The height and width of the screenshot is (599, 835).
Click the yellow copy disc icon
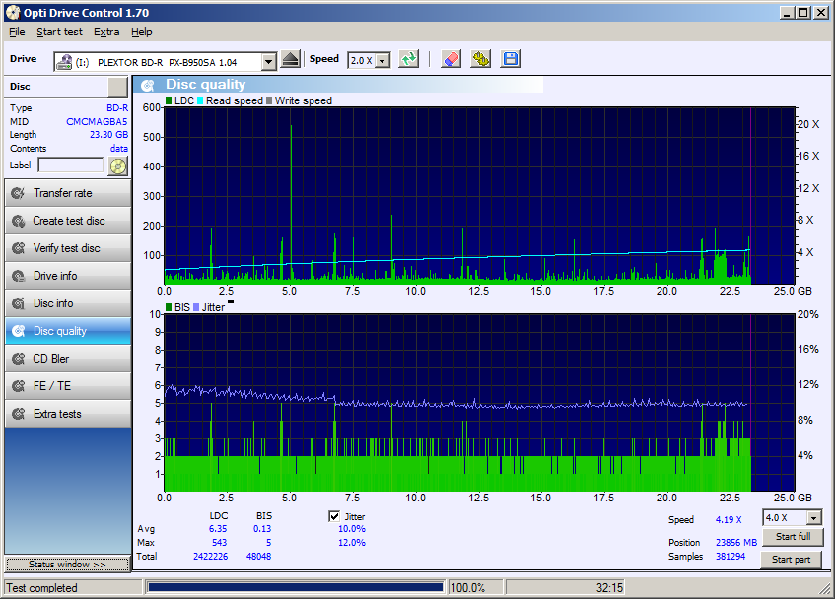click(x=481, y=59)
